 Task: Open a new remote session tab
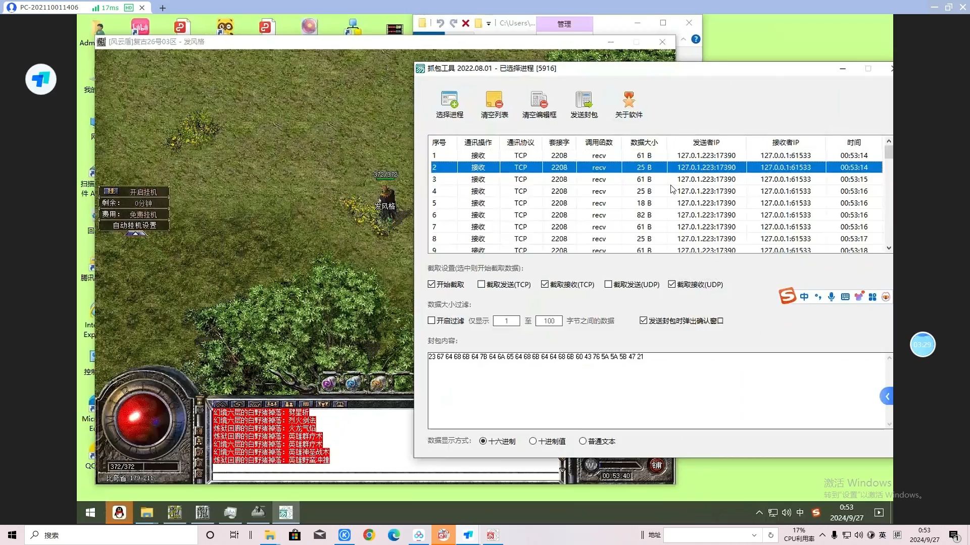coord(162,8)
